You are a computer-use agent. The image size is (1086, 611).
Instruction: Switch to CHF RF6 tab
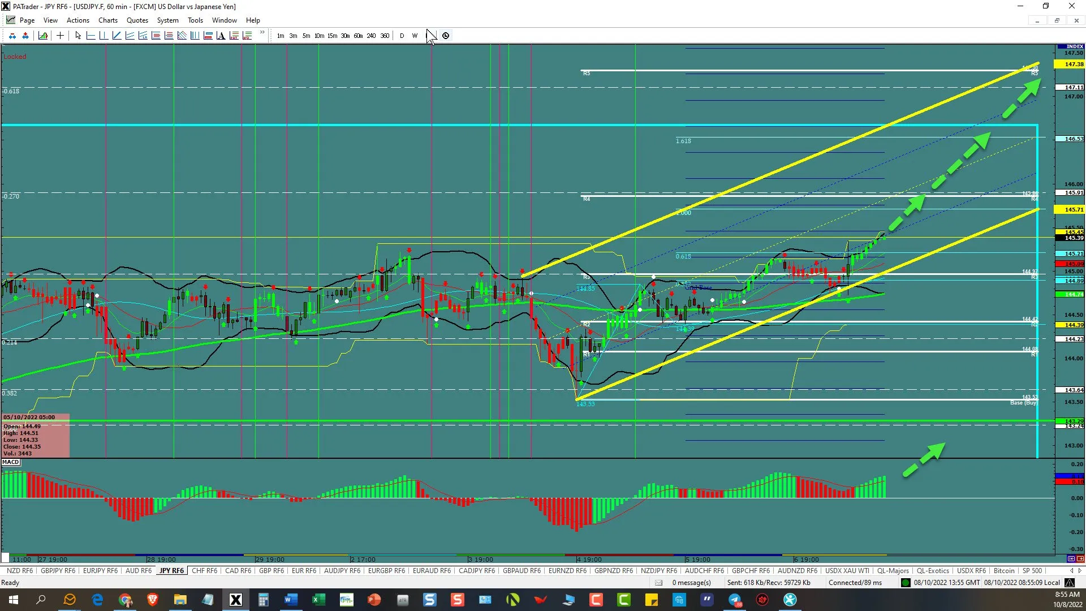[x=204, y=571]
